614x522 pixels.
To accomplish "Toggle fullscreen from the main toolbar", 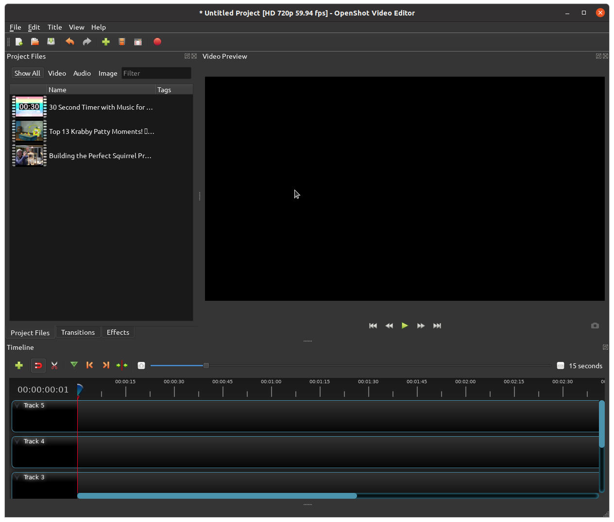I will pos(138,42).
